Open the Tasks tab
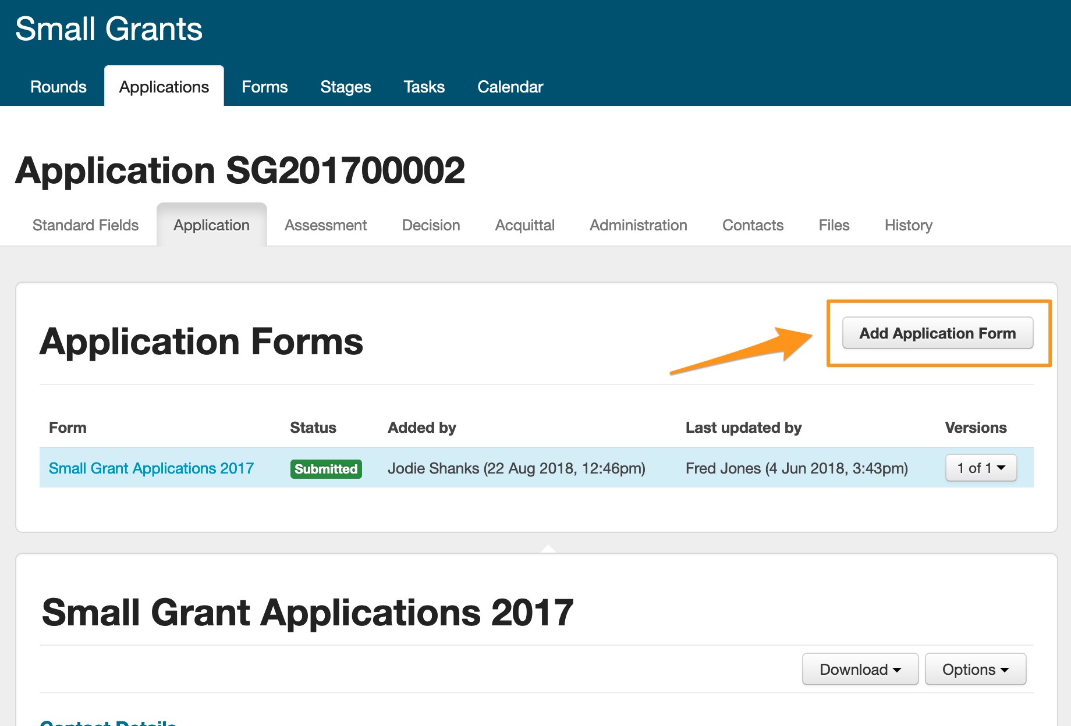 424,87
